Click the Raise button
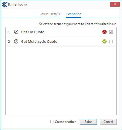Image resolution: width=122 pixels, height=130 pixels. coord(88,122)
